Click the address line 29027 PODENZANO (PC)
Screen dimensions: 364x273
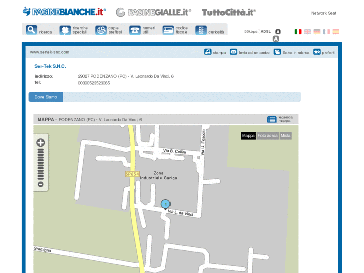[126, 76]
